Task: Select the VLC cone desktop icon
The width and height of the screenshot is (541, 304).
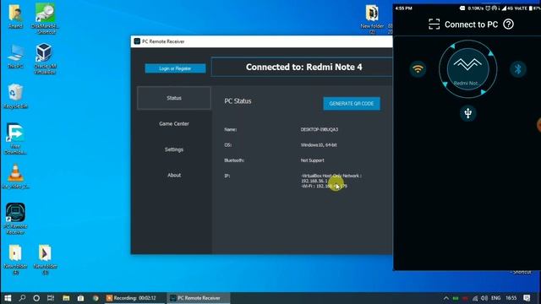Action: (x=15, y=176)
